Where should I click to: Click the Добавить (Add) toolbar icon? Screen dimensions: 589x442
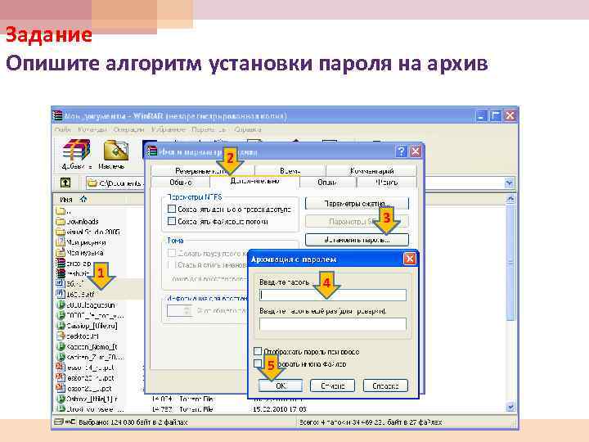pos(77,151)
